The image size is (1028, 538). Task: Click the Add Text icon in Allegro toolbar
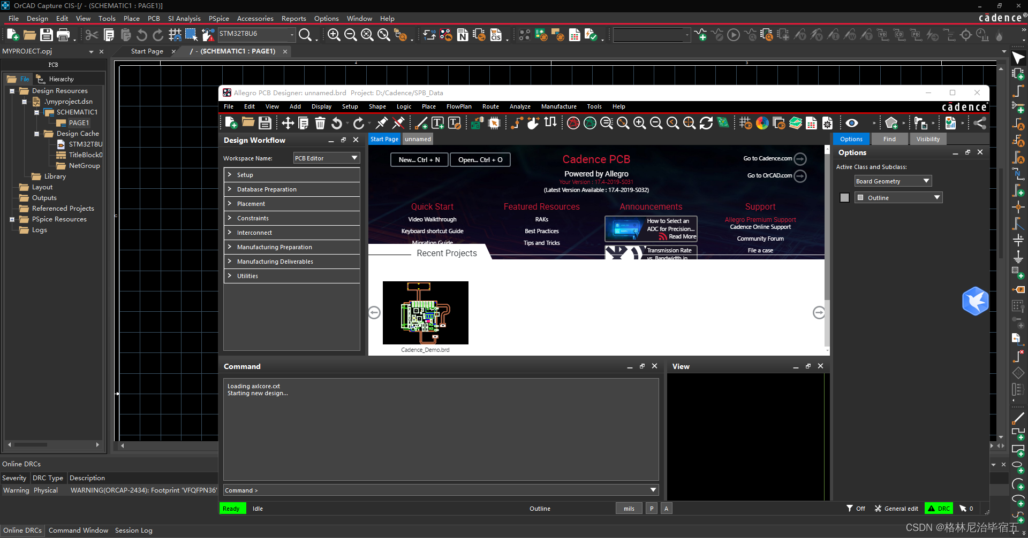pyautogui.click(x=437, y=123)
